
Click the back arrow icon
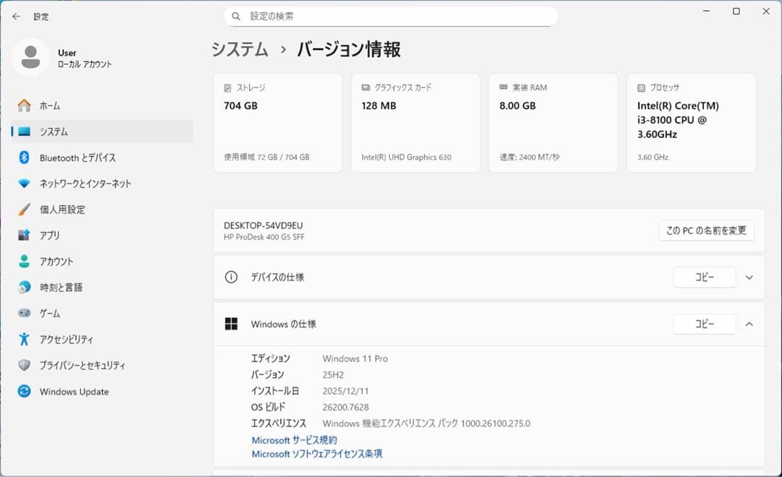click(17, 17)
